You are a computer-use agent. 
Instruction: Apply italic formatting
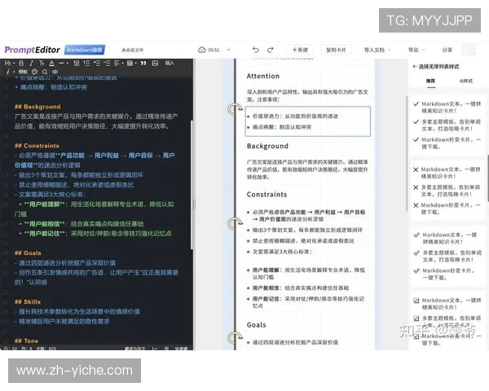32,64
